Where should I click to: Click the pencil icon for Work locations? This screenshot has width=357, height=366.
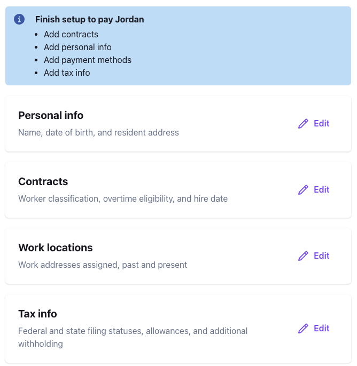coord(303,256)
